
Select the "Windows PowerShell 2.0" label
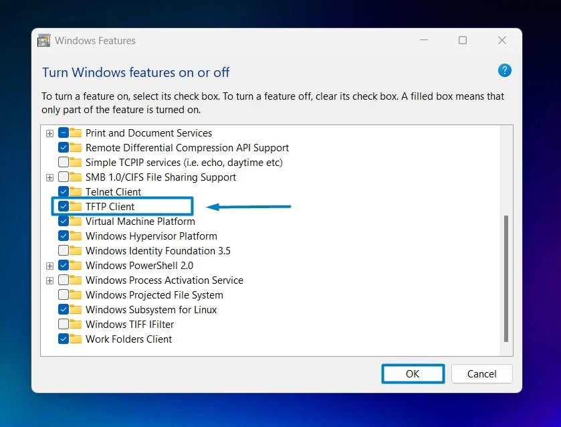point(139,266)
